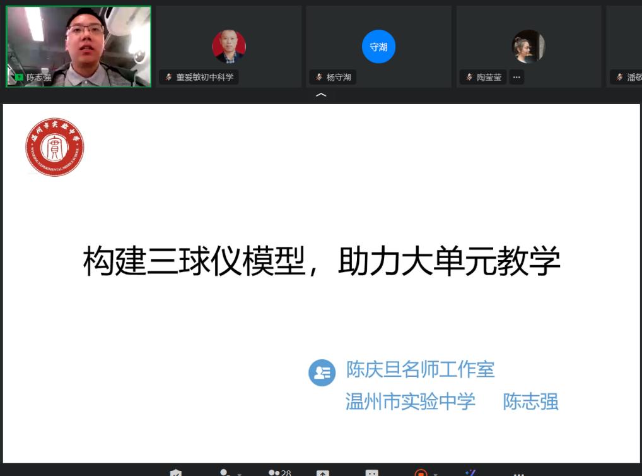Open the more options ellipsis in bottom toolbar
The height and width of the screenshot is (476, 642).
point(519,474)
